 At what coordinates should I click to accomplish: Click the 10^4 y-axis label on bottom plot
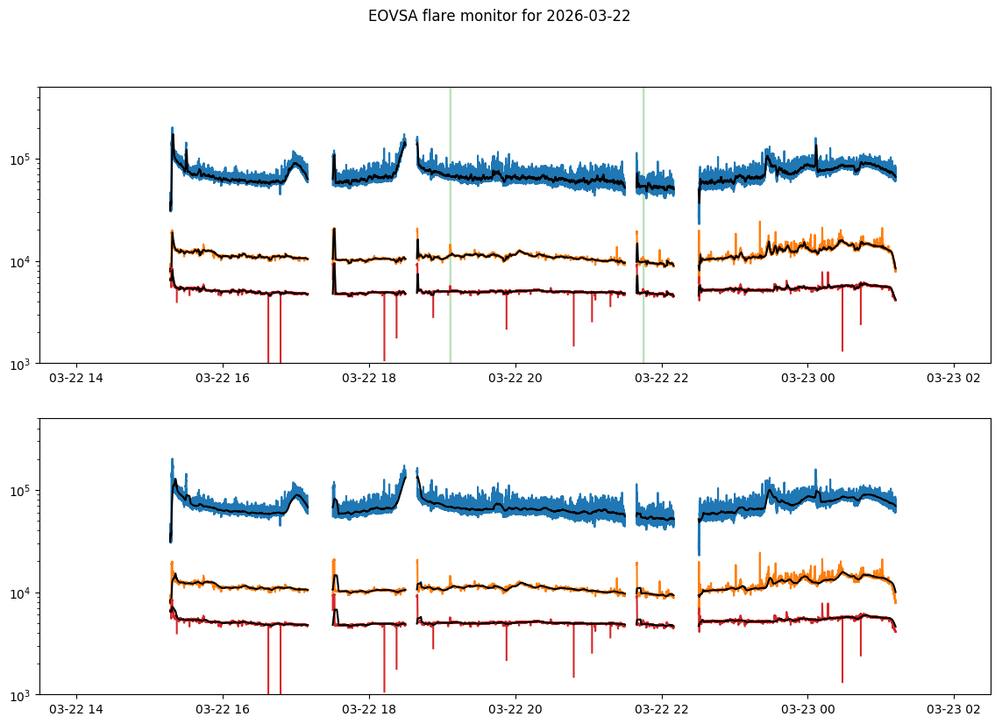pos(21,593)
